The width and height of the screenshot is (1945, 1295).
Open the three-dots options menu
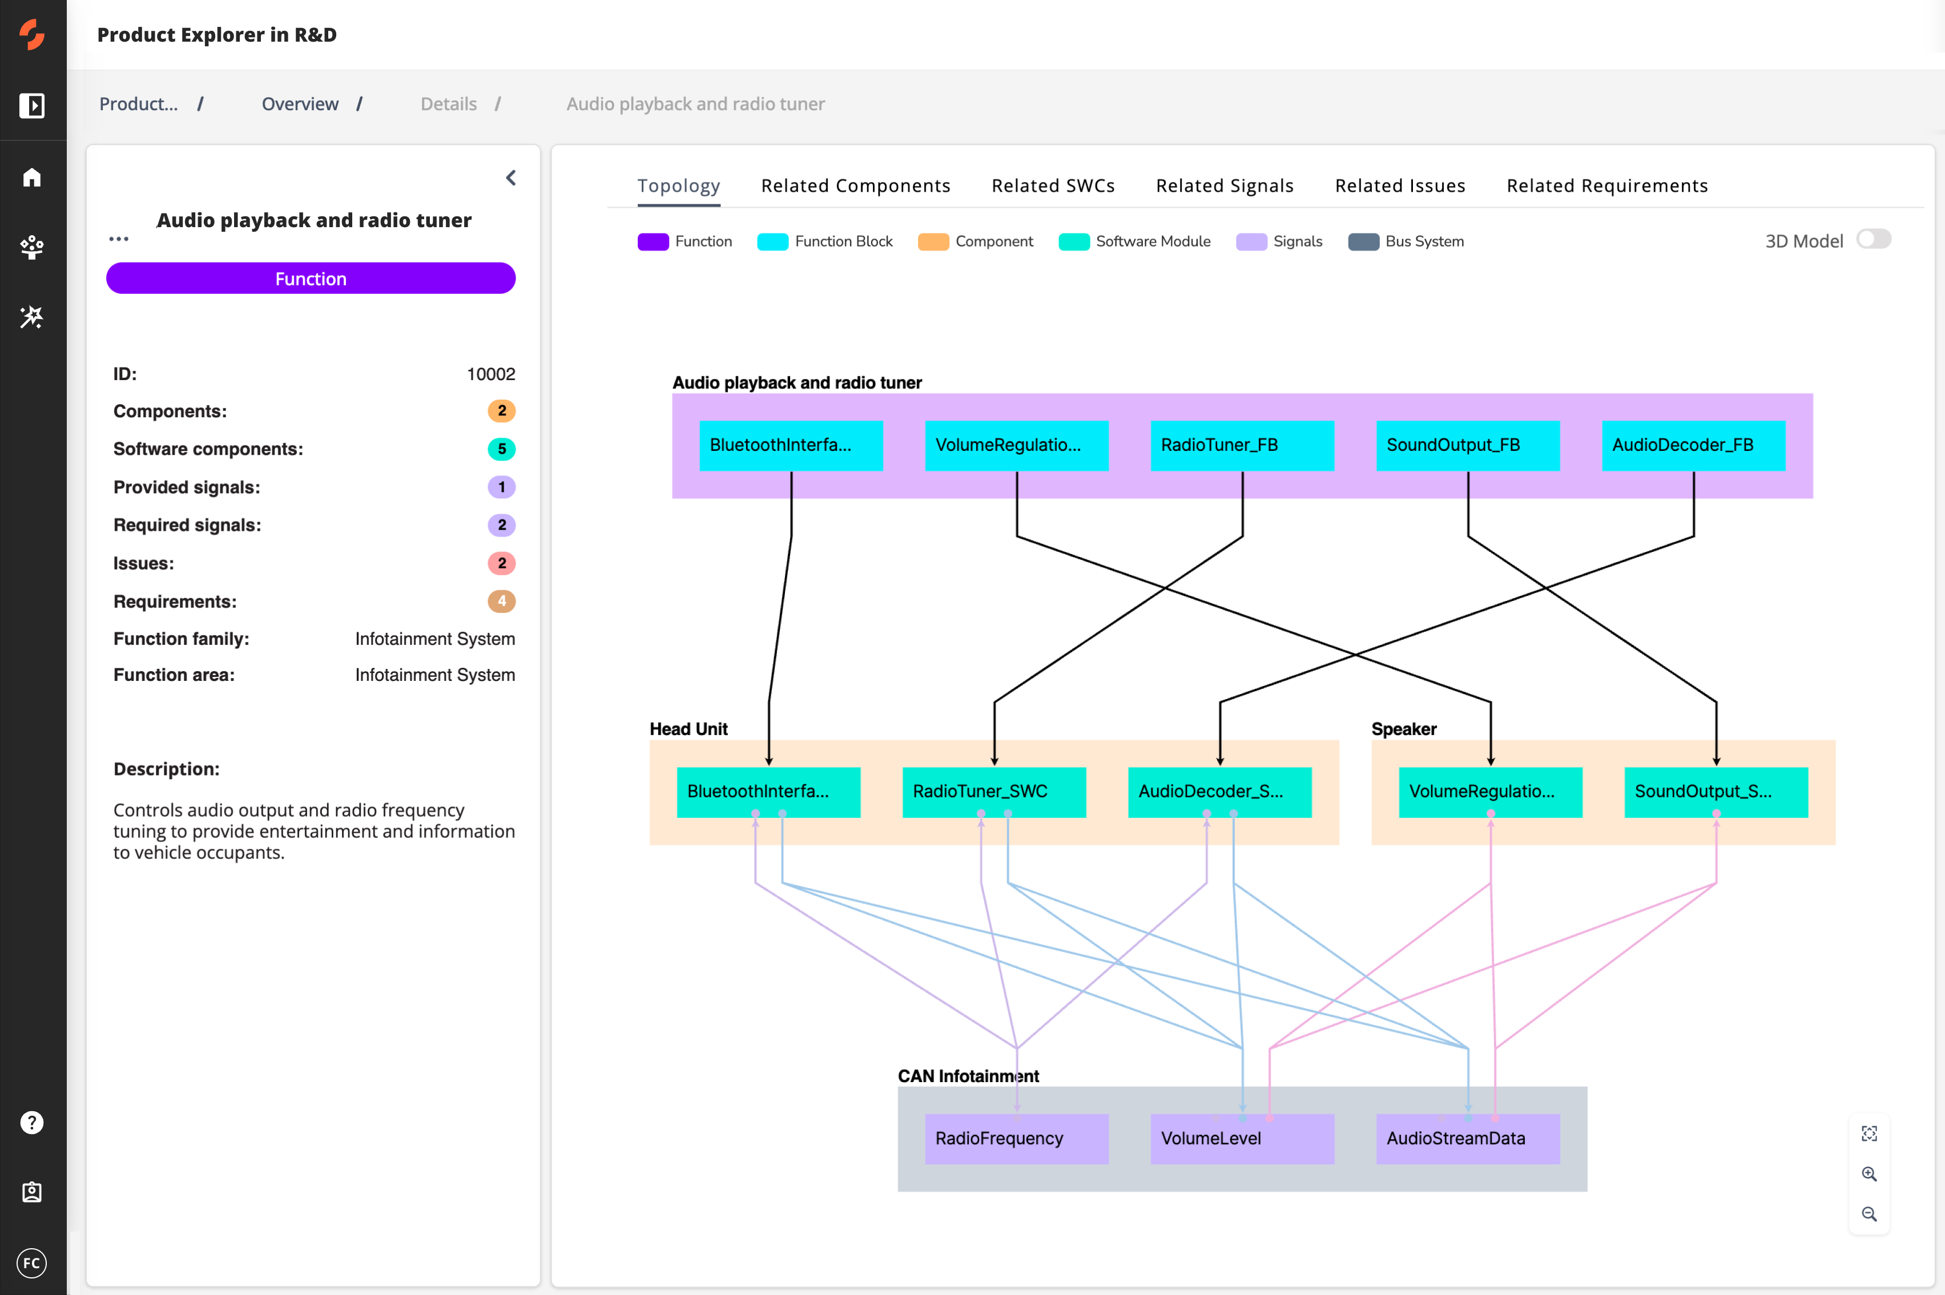pos(119,239)
